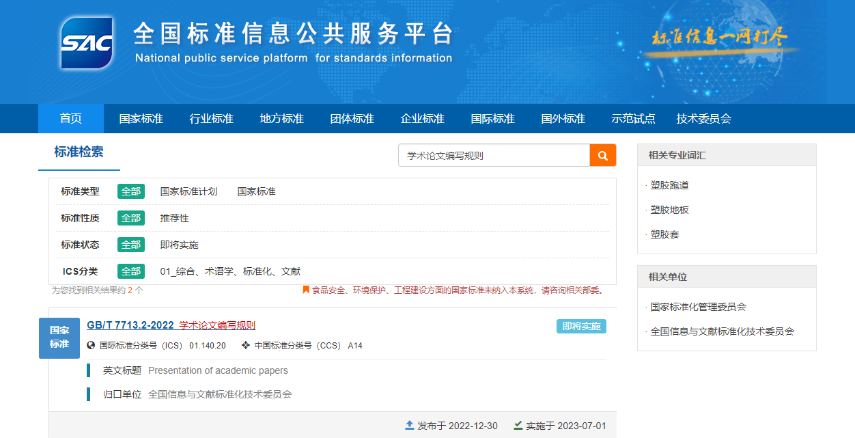Click the English title 'Presentation of academic papers'
This screenshot has height=438, width=855.
click(x=218, y=370)
